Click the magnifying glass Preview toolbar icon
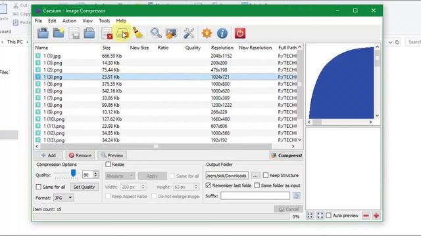 point(156,33)
